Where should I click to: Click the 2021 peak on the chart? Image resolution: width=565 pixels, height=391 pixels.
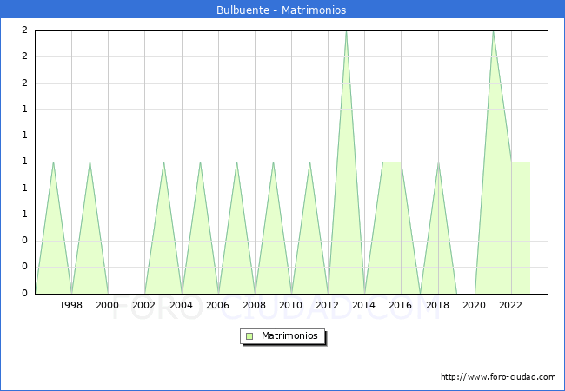[493, 32]
